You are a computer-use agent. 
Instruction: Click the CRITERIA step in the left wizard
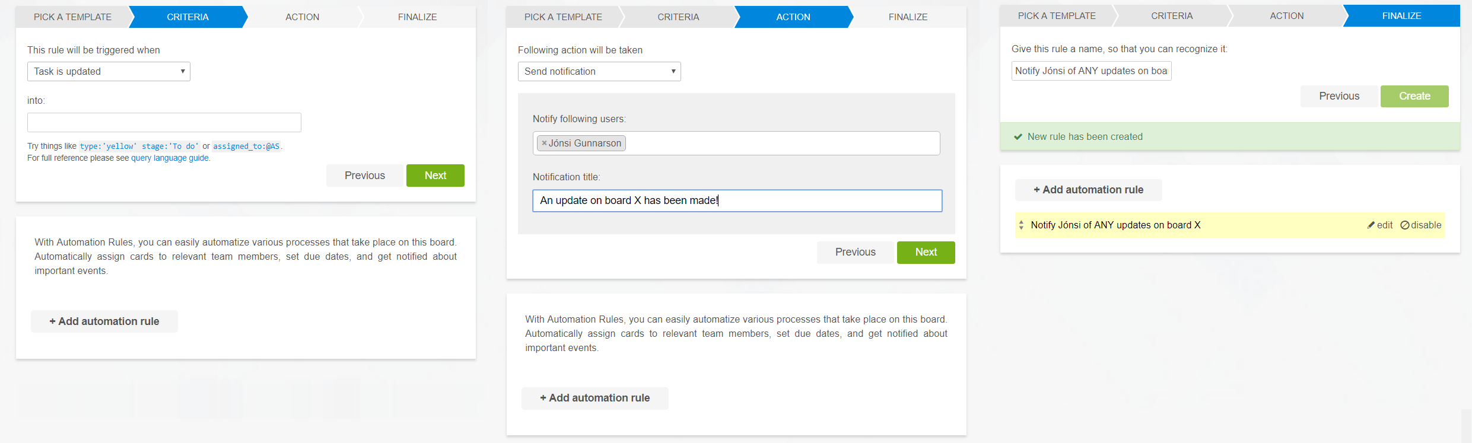[187, 17]
